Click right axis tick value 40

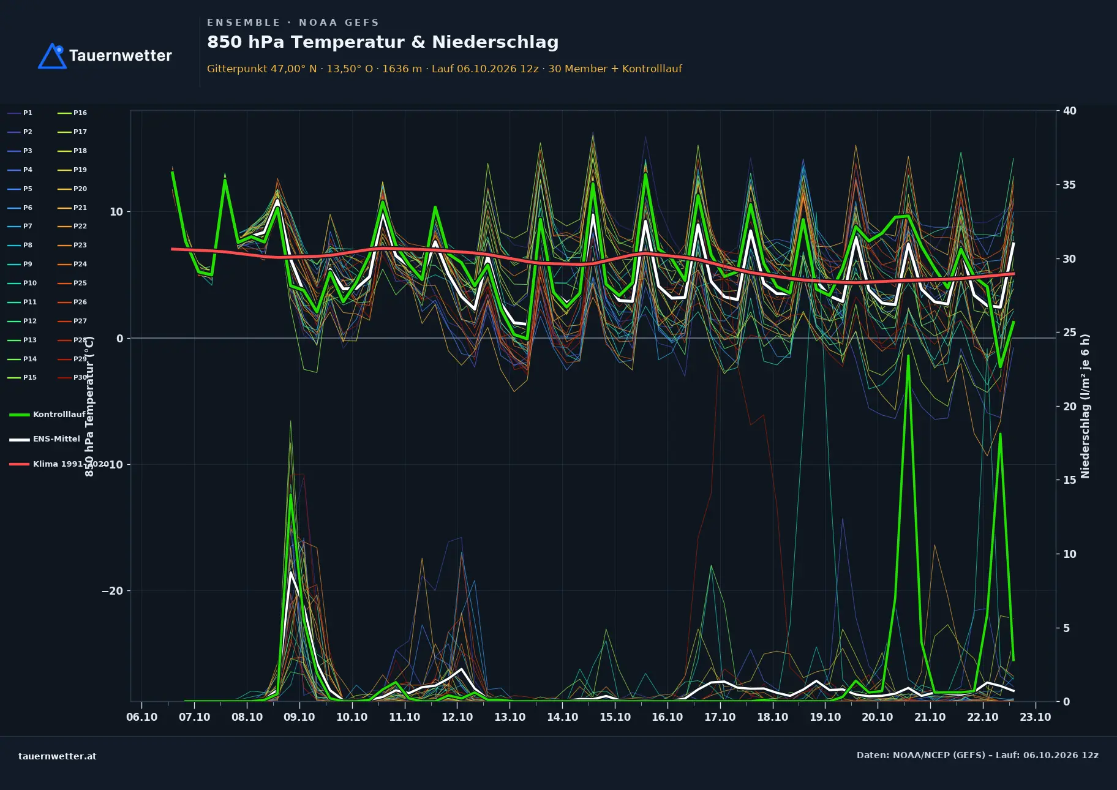tap(1070, 111)
